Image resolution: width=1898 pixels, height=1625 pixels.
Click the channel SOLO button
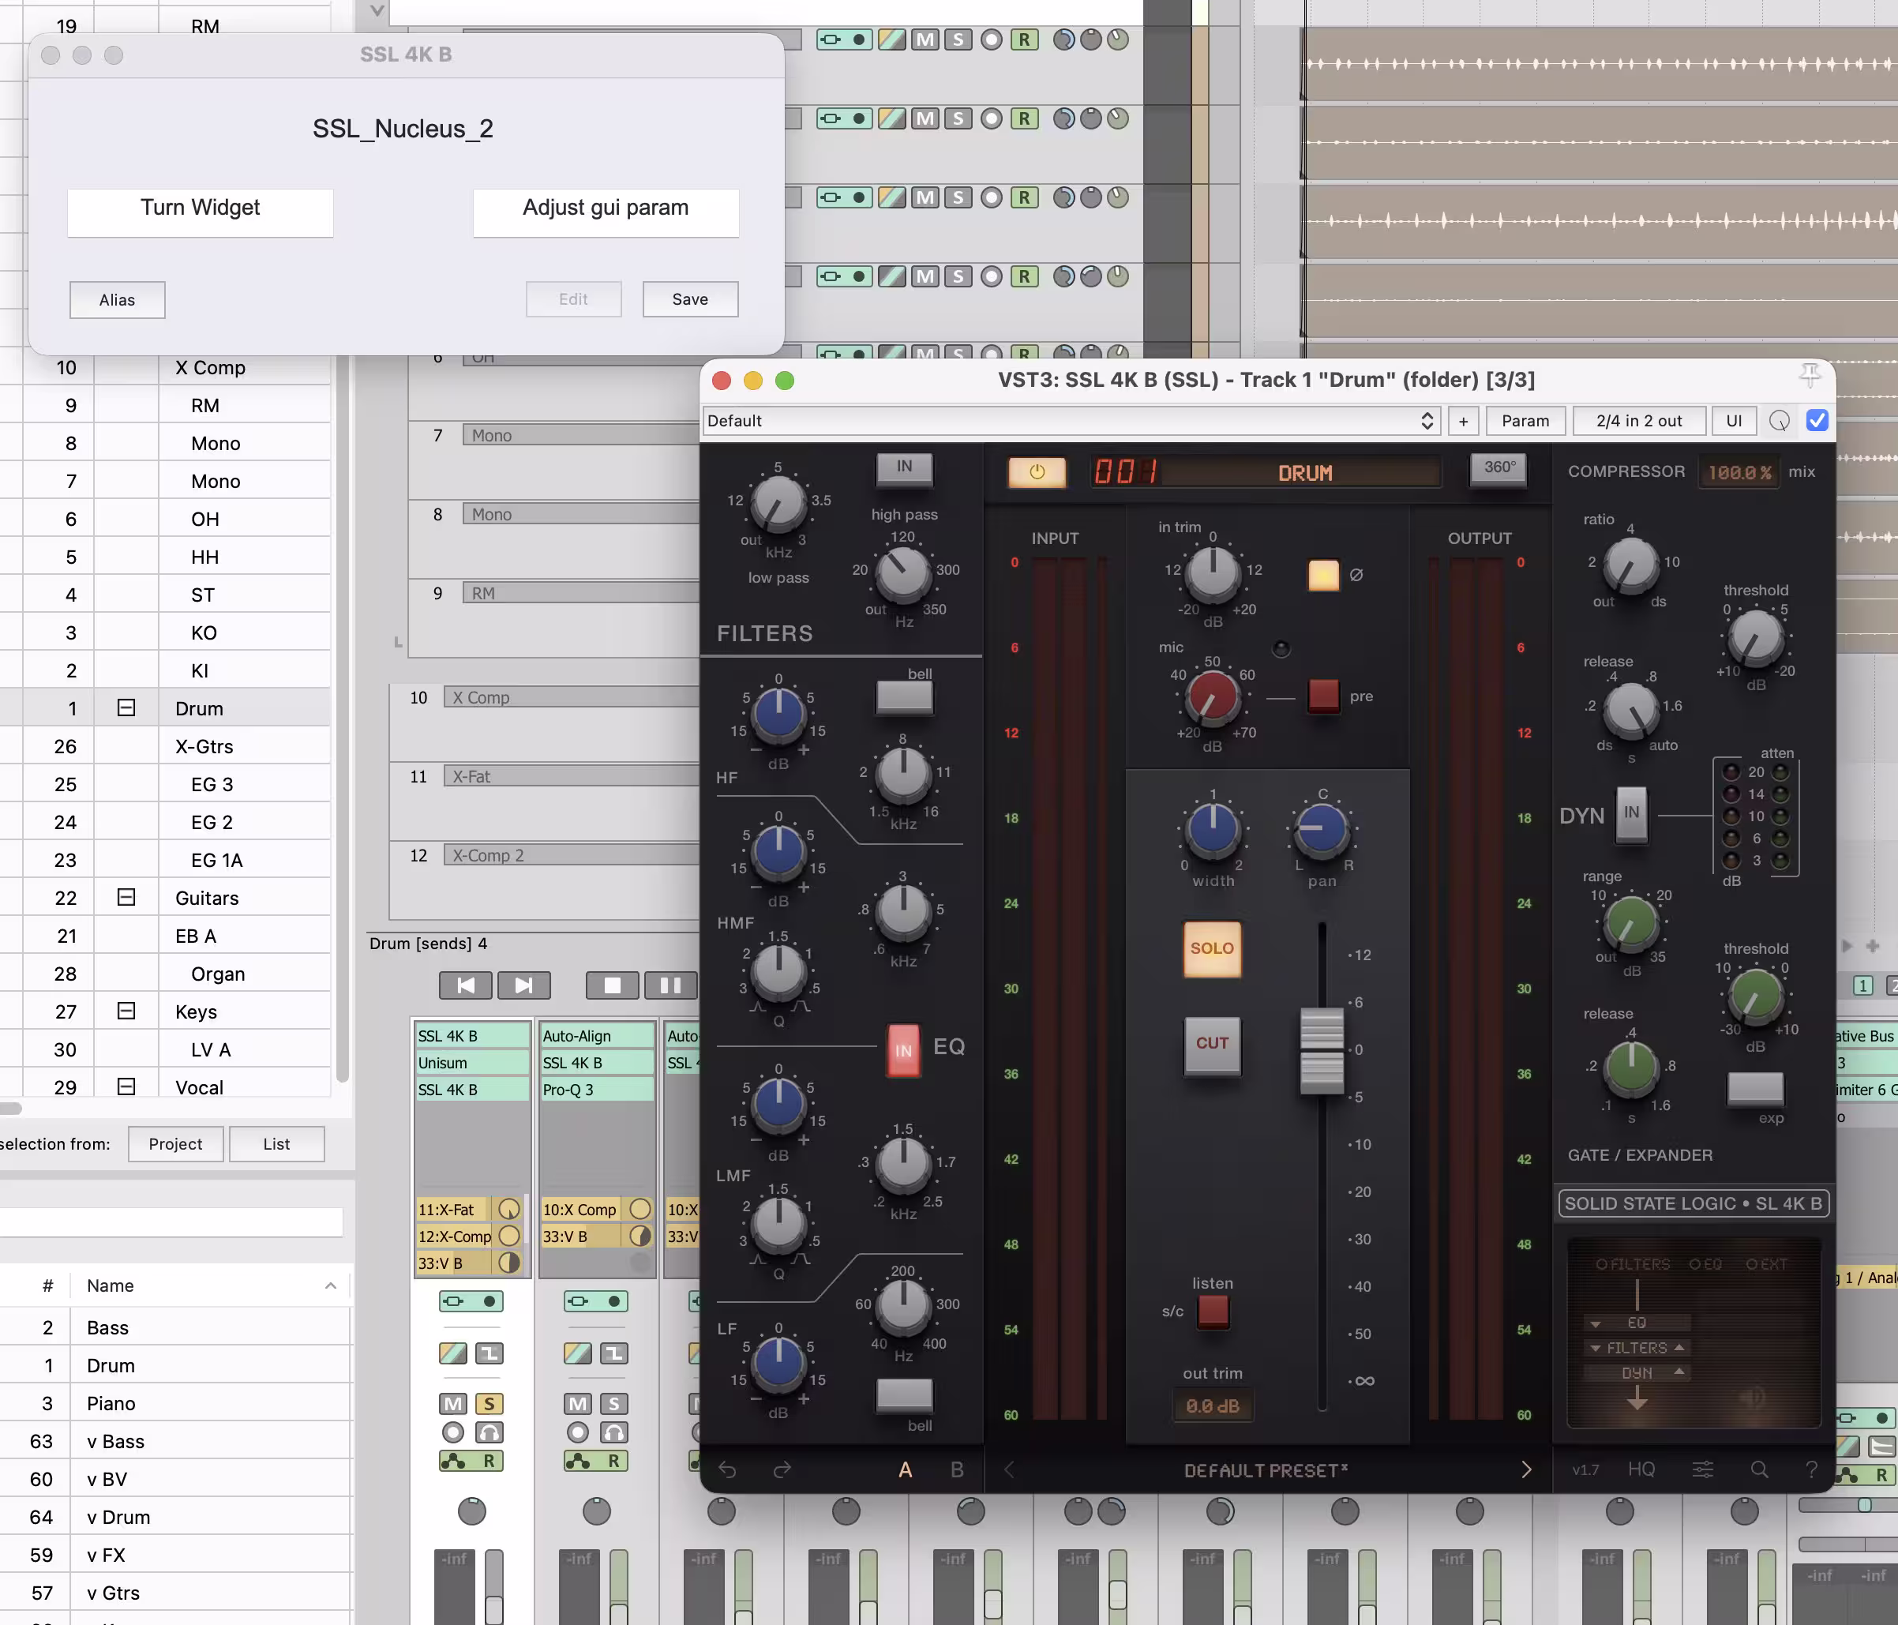point(1211,949)
